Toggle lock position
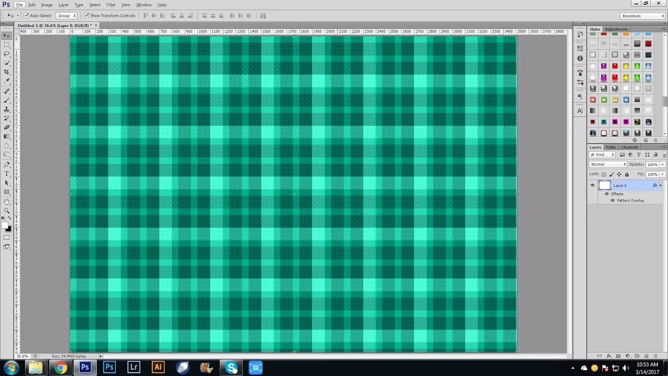668x376 pixels. click(619, 174)
